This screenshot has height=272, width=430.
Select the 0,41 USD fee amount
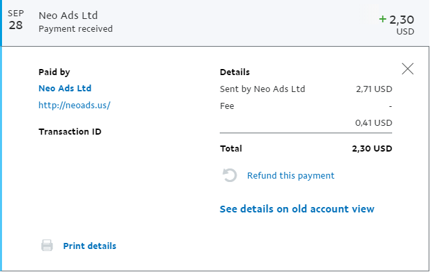[373, 122]
